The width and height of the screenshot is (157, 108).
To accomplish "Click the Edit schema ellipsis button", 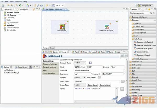I will click(99, 77).
